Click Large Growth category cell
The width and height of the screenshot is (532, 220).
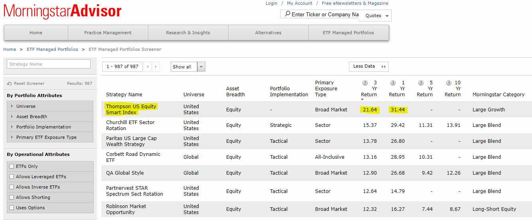point(489,110)
